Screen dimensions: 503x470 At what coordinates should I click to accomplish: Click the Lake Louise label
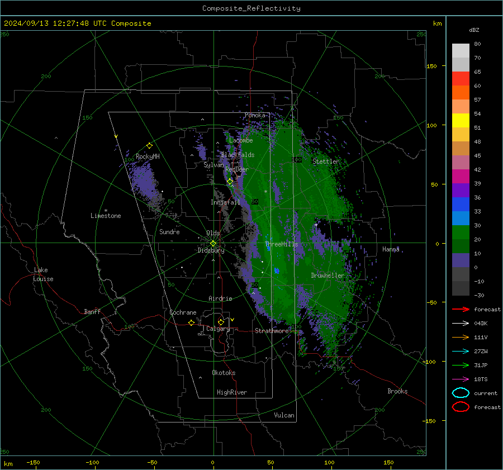coord(43,274)
